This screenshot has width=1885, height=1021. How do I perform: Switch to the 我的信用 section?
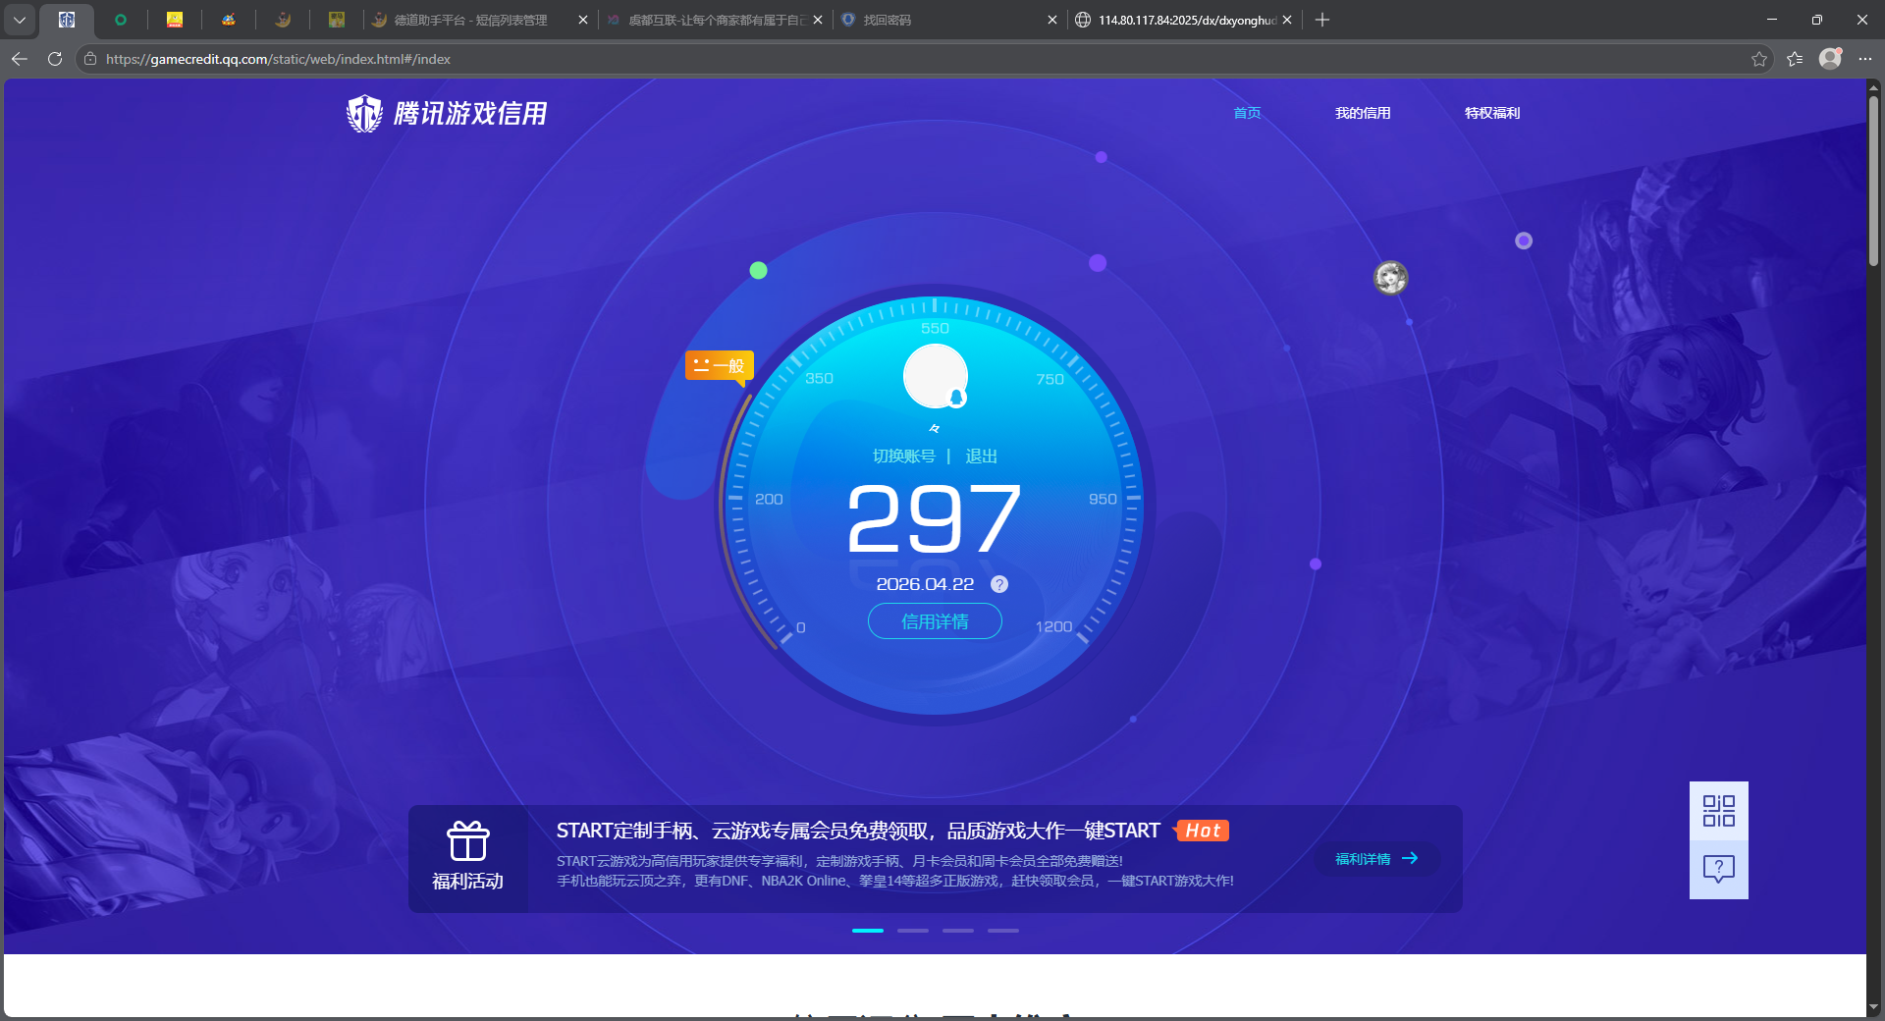click(1363, 113)
